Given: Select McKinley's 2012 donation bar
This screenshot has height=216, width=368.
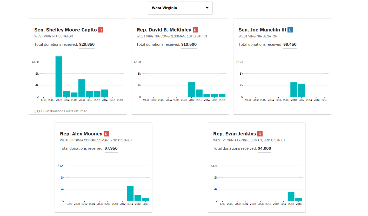Looking at the screenshot, I should coord(199,93).
